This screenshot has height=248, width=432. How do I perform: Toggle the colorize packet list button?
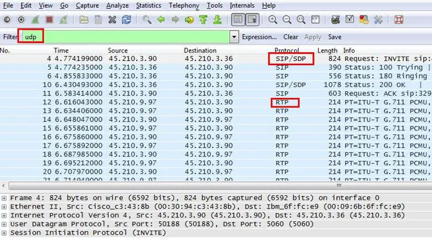click(x=237, y=20)
